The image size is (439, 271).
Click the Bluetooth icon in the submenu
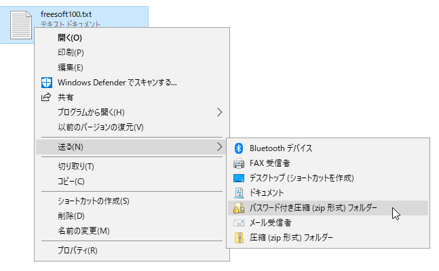tap(239, 148)
